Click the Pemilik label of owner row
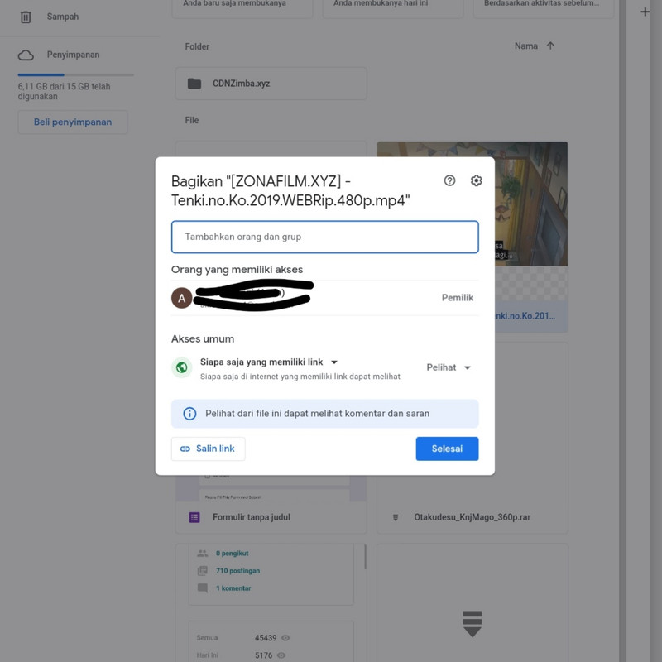662x662 pixels. coord(458,298)
